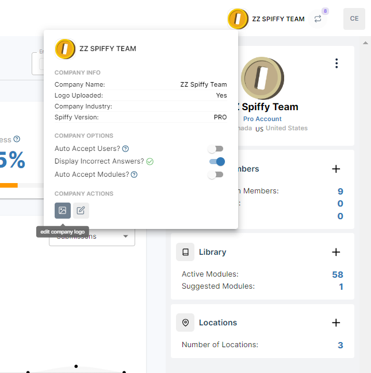Image resolution: width=371 pixels, height=373 pixels.
Task: Click ZZ SPIFFY TEAM header coin logo
Action: click(238, 19)
